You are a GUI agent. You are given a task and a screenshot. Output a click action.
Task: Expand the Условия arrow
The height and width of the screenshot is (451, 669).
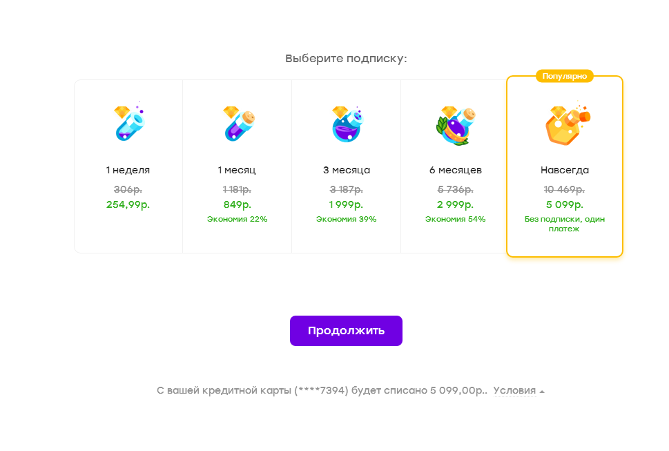coord(542,392)
